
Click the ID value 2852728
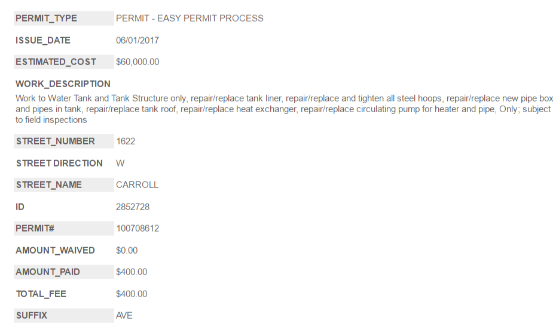tap(133, 207)
